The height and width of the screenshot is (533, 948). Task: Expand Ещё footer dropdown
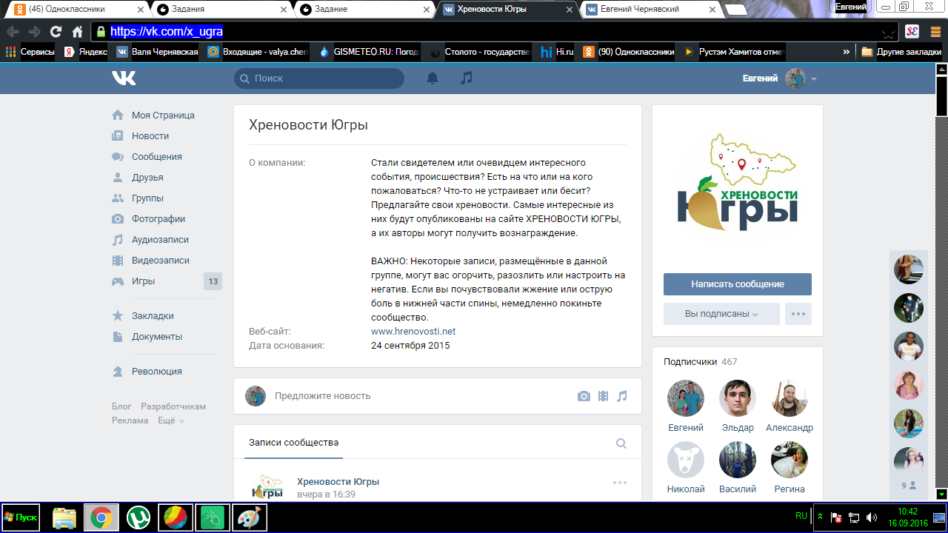click(x=171, y=420)
